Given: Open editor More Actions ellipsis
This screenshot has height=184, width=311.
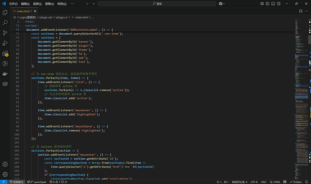Looking at the screenshot, I should coord(306,11).
